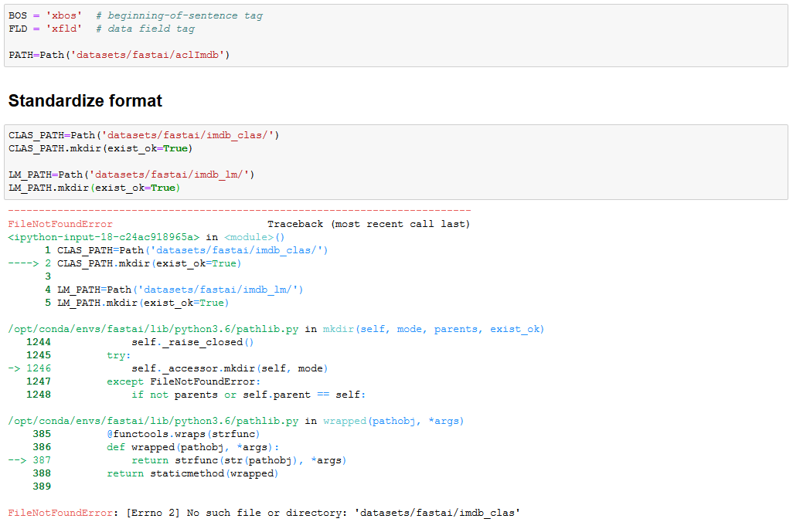Click the mkdir(self, mode, parents, exist_ok) signature
The height and width of the screenshot is (522, 793).
pos(433,329)
